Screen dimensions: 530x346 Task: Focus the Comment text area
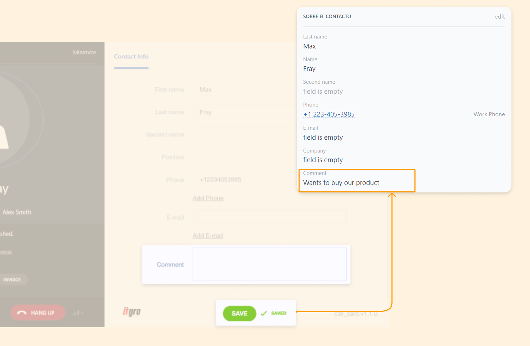[x=269, y=264]
